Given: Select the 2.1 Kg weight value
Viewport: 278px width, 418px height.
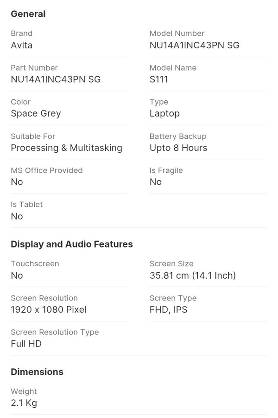Looking at the screenshot, I should pyautogui.click(x=24, y=403).
